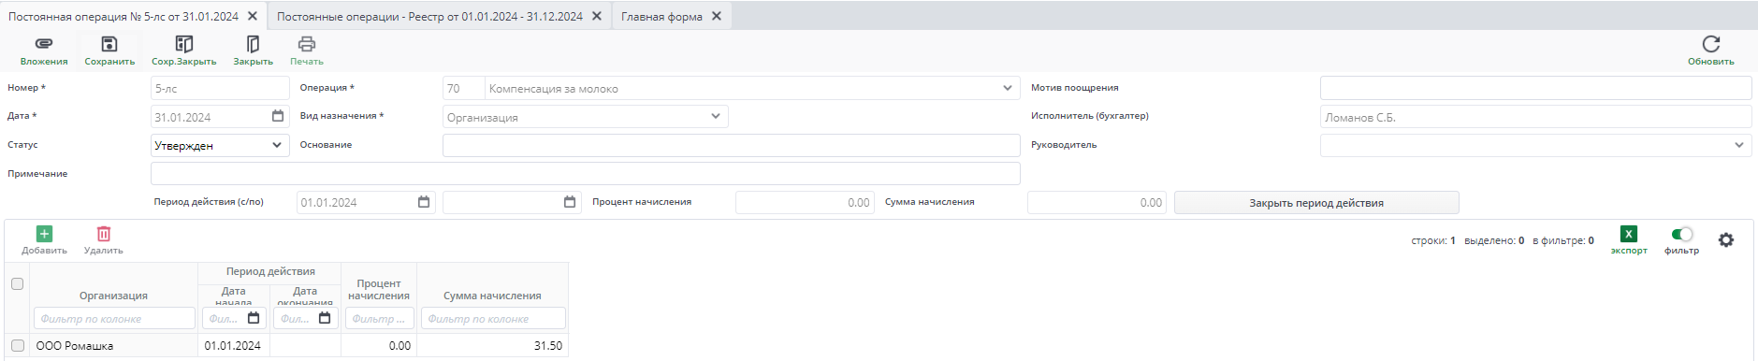The image size is (1758, 361).
Task: Click the Процент начисления input in the form
Action: (805, 202)
